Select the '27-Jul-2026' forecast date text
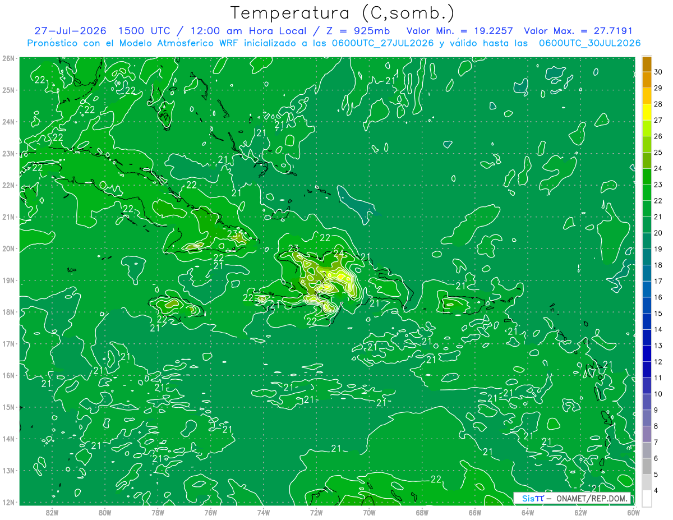 pos(70,31)
